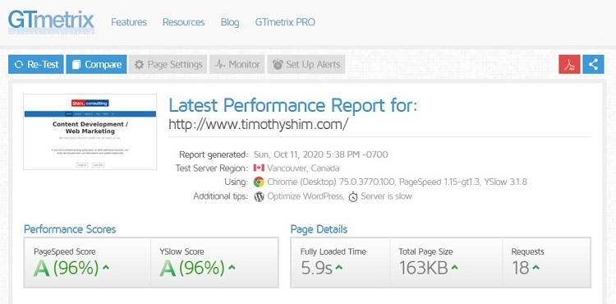Click the YSlow Score A (96%)
616x304 pixels.
tap(191, 268)
